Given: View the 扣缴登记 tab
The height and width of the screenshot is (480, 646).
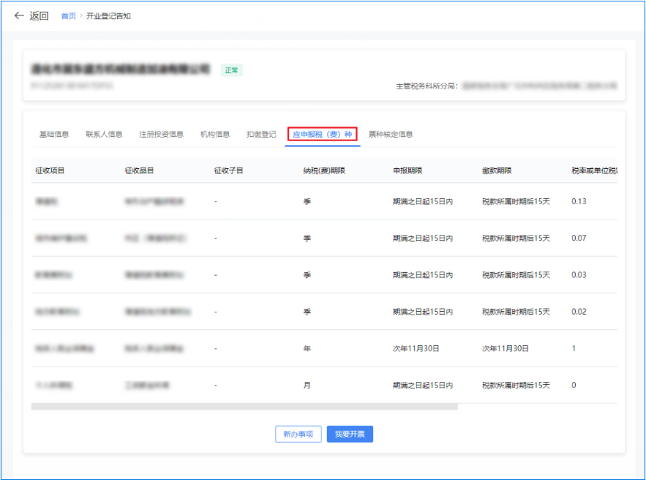Looking at the screenshot, I should coord(261,134).
